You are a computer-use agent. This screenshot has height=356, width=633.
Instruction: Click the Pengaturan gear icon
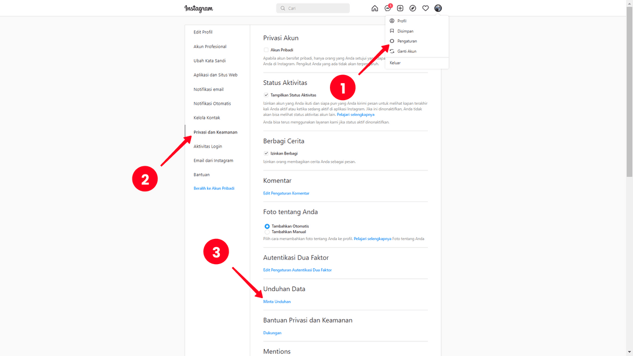[392, 41]
